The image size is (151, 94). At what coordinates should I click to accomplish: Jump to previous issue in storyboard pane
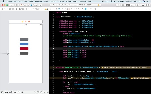coord(44,9)
